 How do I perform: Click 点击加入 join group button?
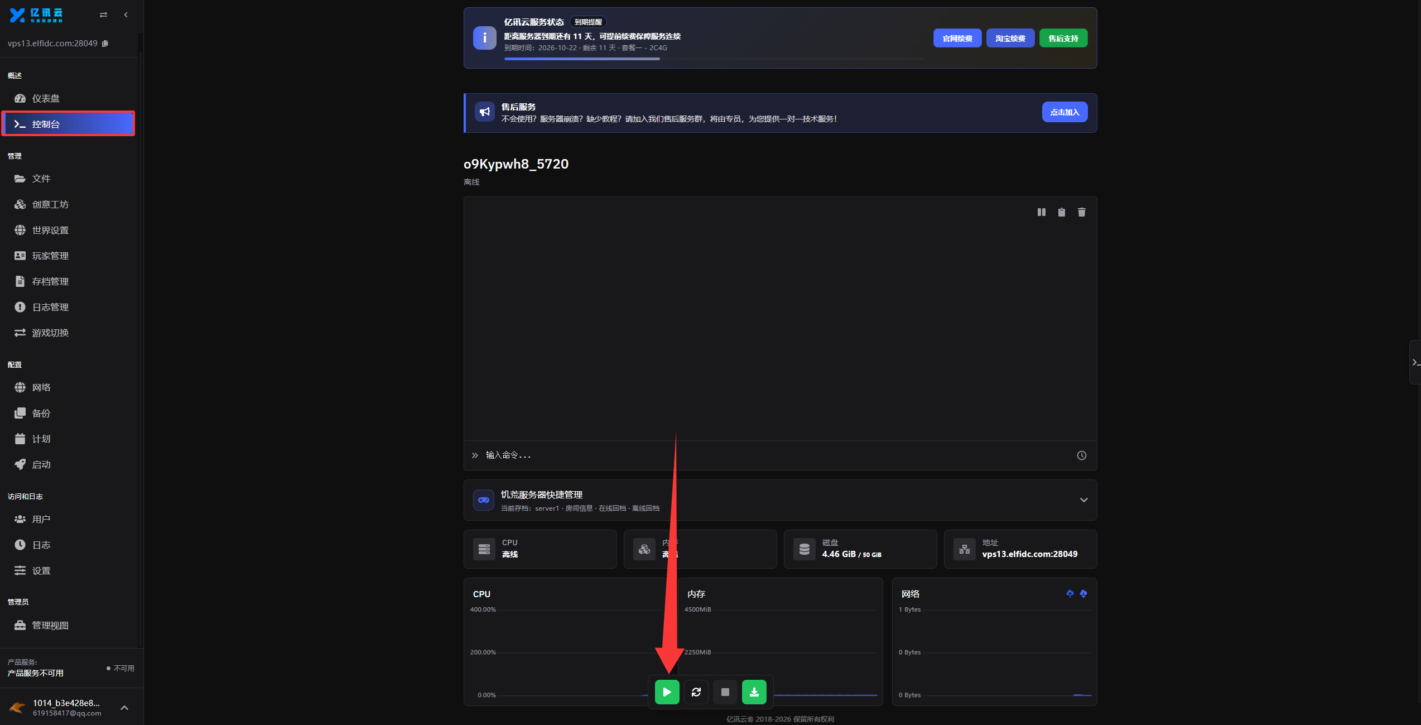pos(1064,112)
